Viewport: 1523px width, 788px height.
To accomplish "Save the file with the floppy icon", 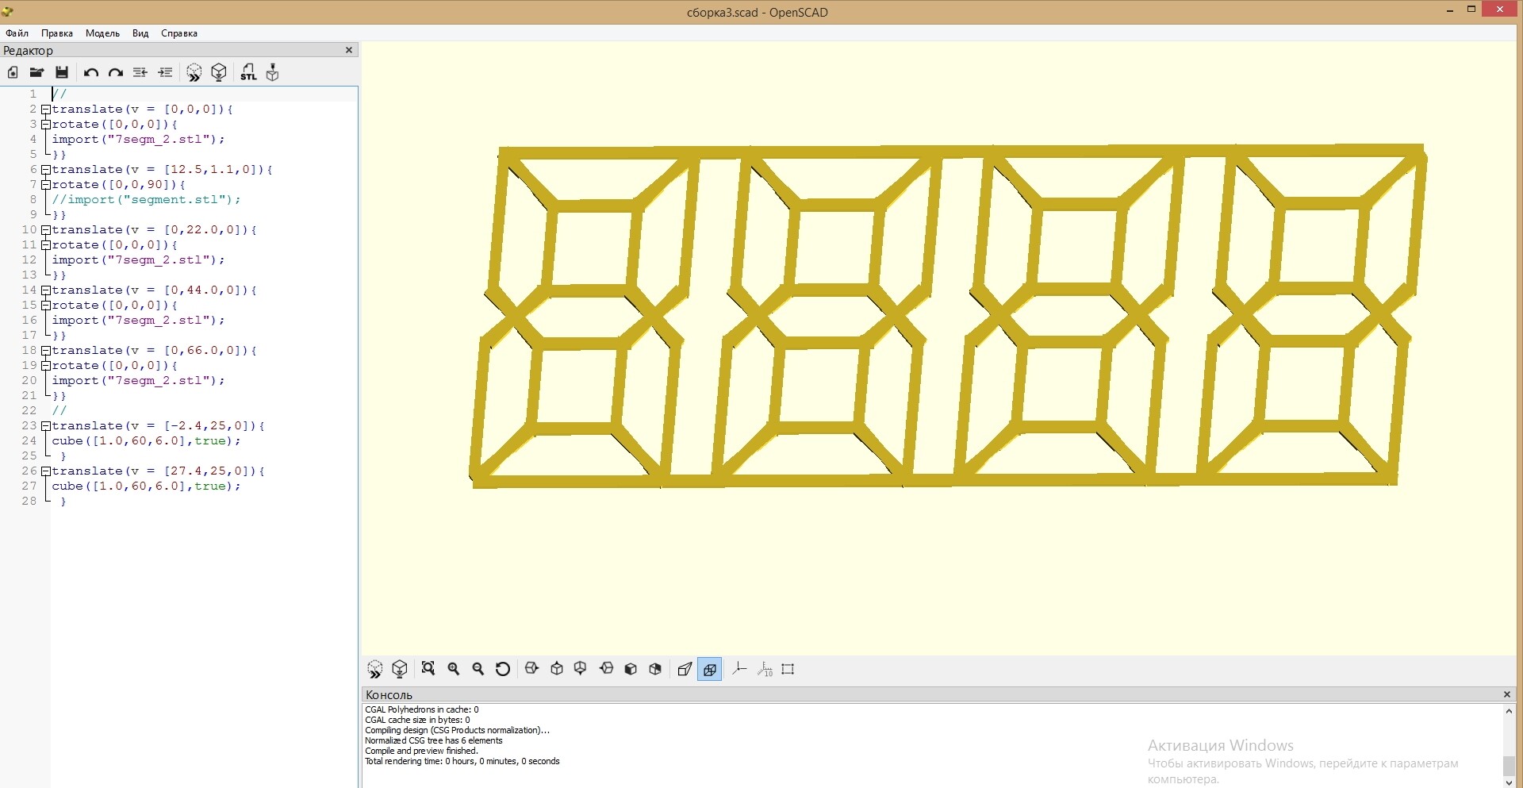I will point(62,72).
